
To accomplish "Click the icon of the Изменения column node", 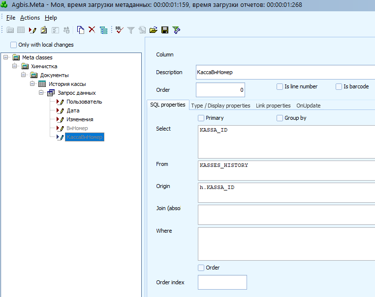I will click(x=60, y=119).
